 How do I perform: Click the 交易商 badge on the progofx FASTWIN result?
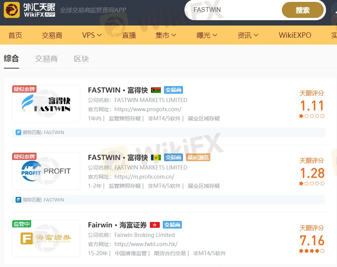coord(173,90)
